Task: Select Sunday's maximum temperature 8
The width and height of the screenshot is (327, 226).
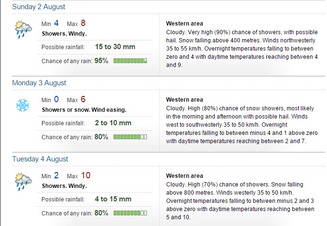Action: coord(83,23)
